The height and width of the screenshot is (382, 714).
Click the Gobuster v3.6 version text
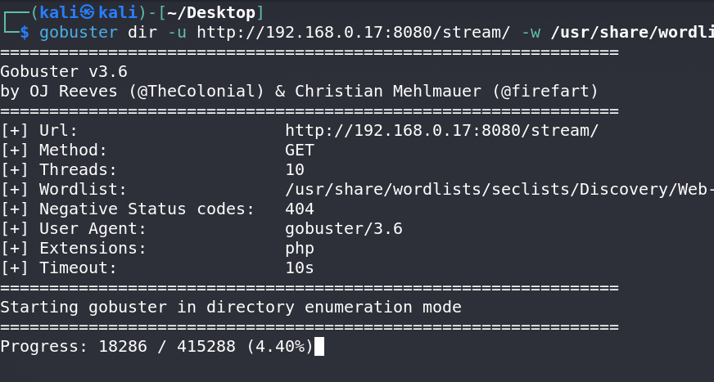(x=64, y=71)
